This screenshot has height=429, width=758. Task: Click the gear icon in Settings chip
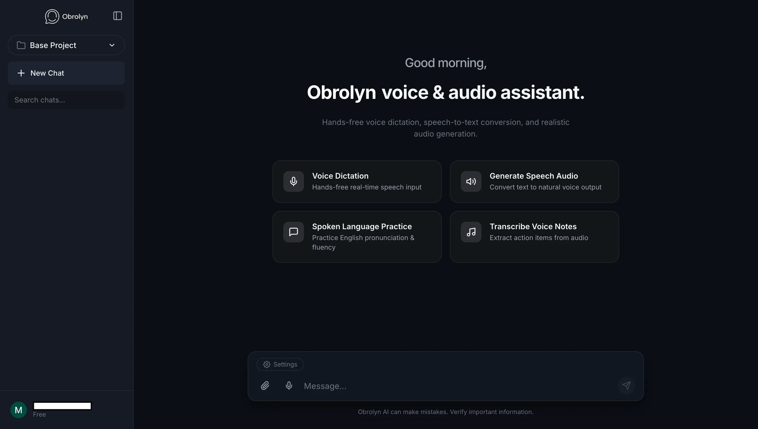(267, 364)
